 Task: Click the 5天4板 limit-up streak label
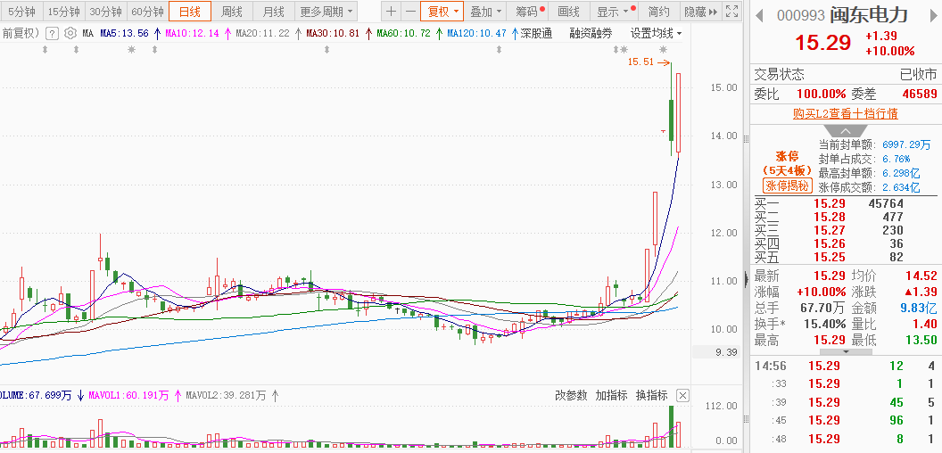pyautogui.click(x=788, y=170)
